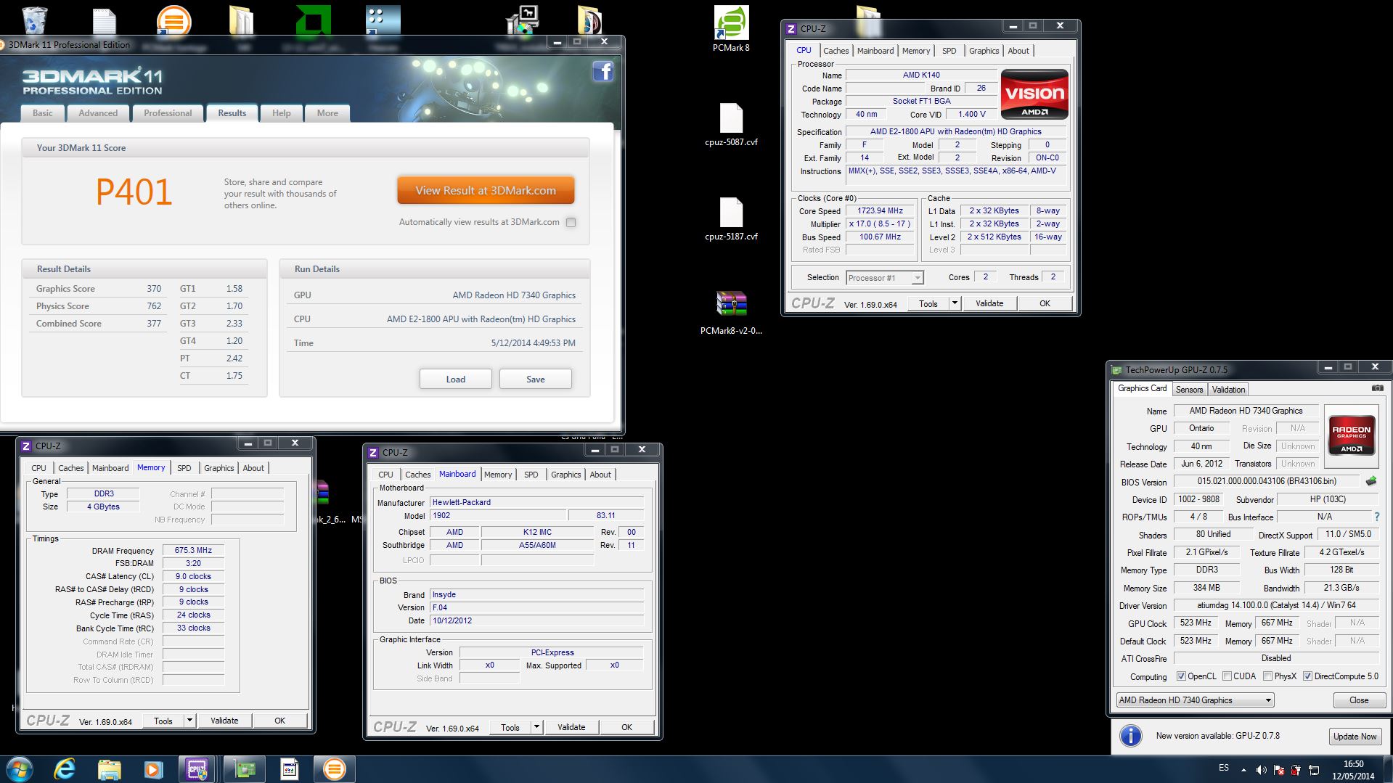Click the Specification field in CPU-Z
This screenshot has width=1393, height=783.
tap(955, 131)
